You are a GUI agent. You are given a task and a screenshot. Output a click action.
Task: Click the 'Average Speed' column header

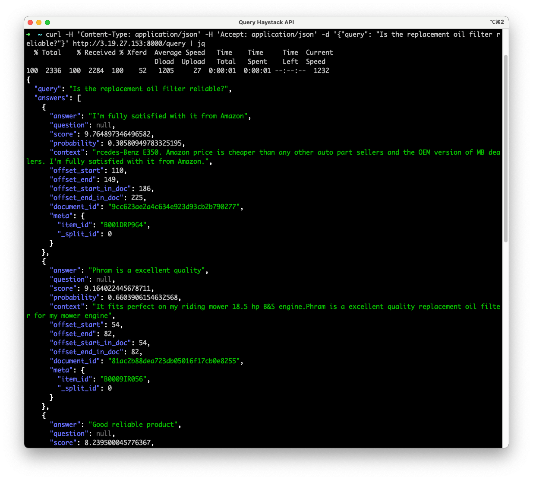click(x=180, y=53)
